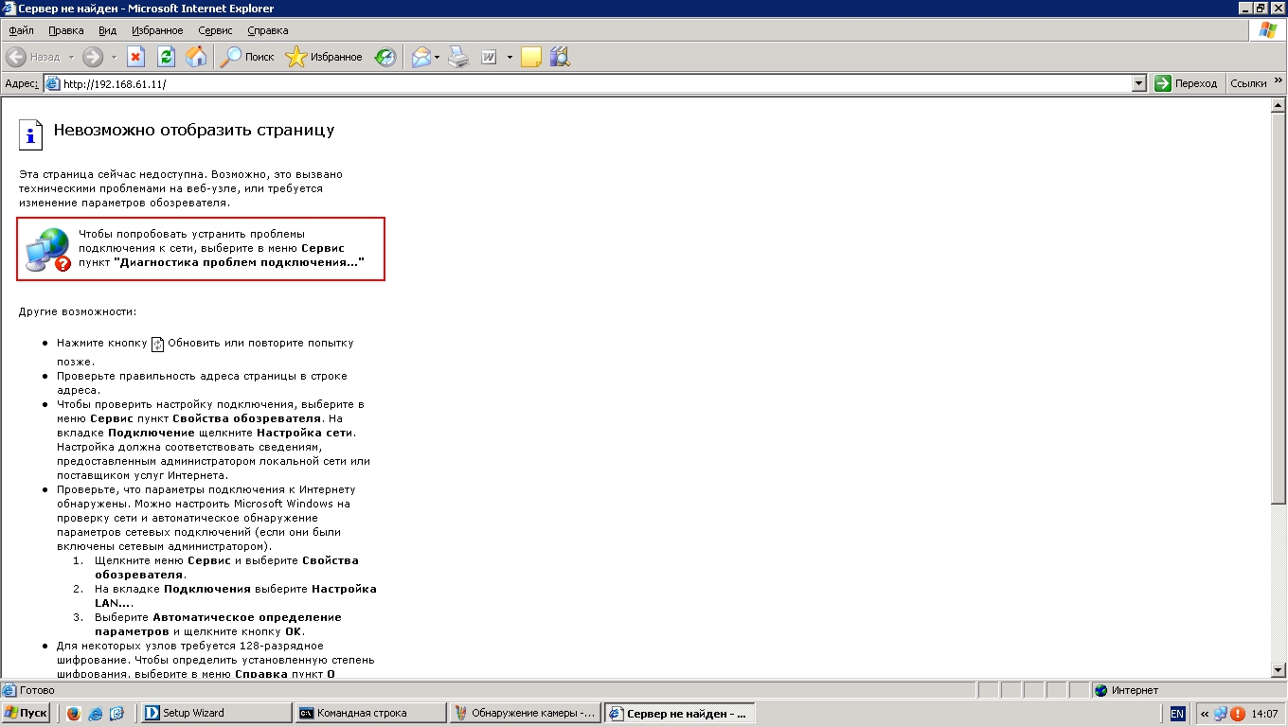Open the Сервис menu
Screen dimensions: 1288x727
(215, 30)
